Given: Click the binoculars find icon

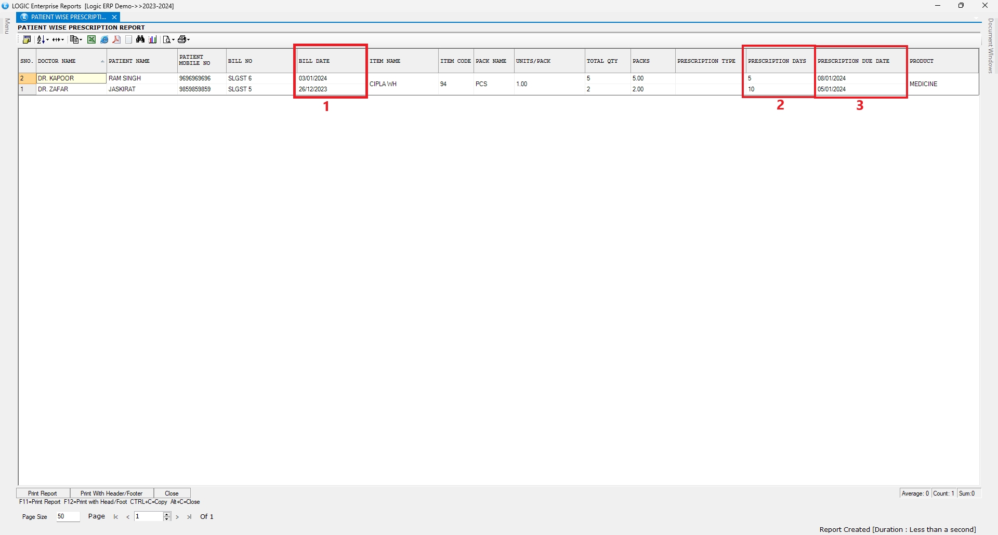Looking at the screenshot, I should point(140,39).
